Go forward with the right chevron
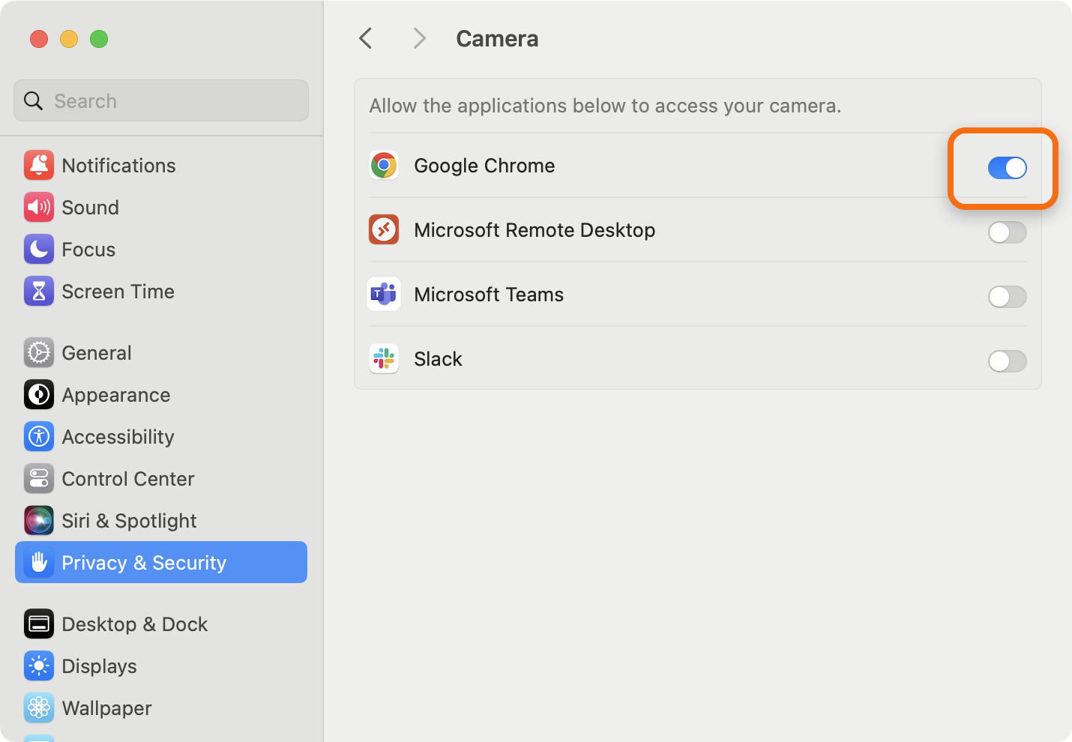This screenshot has width=1072, height=742. pyautogui.click(x=420, y=38)
